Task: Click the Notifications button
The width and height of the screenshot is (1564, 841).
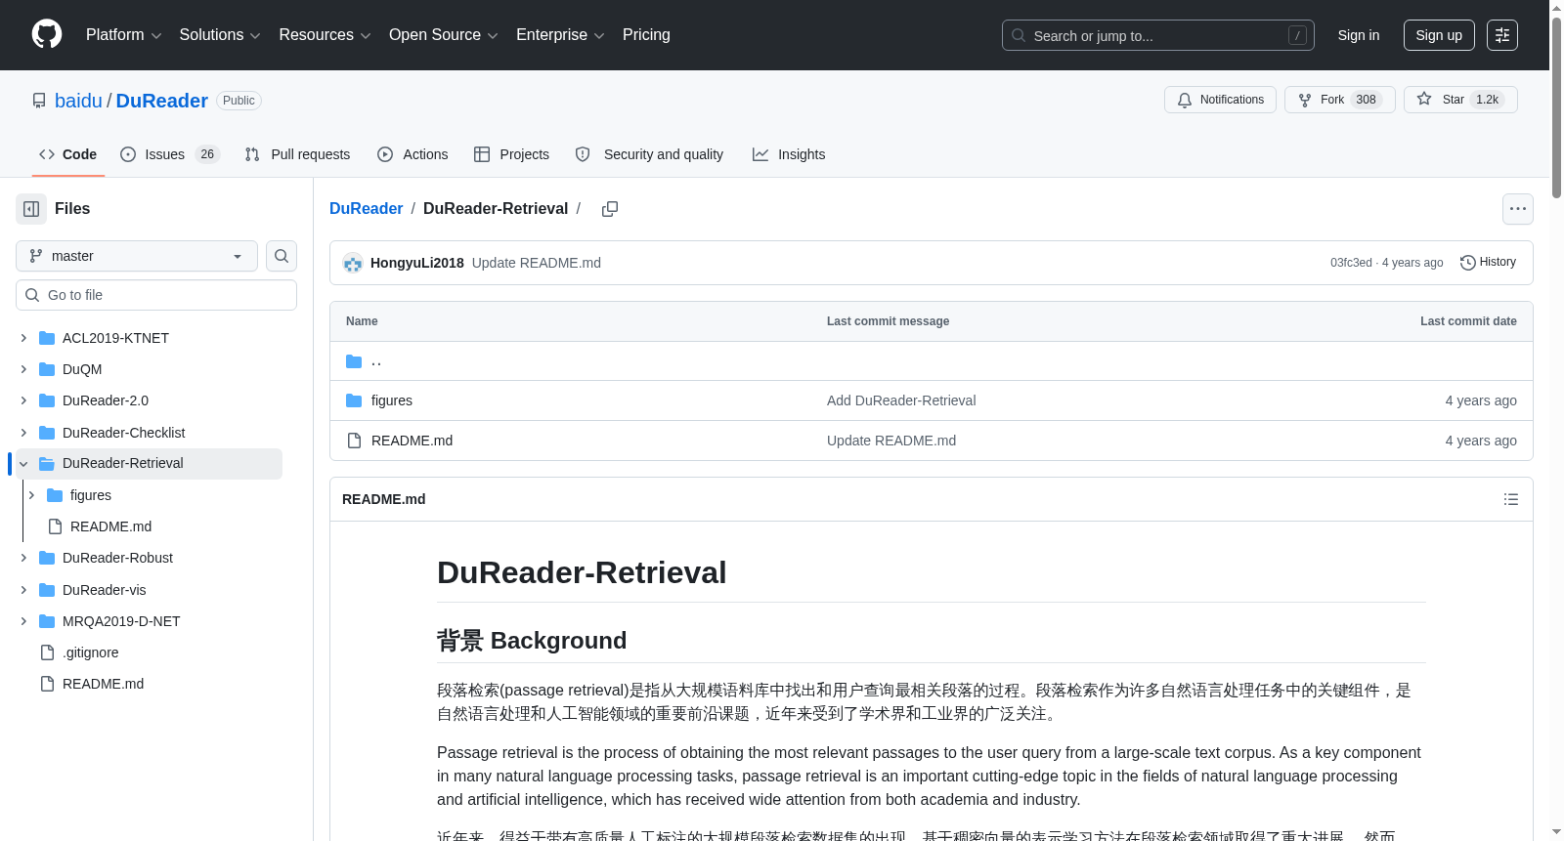Action: [x=1220, y=100]
